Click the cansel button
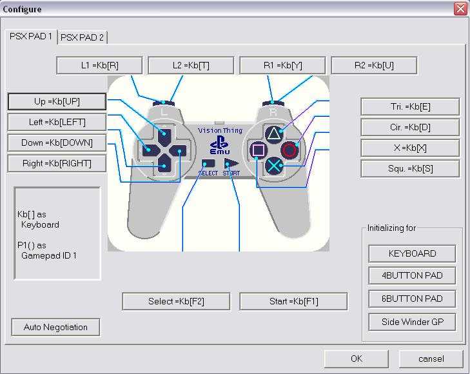This screenshot has height=374, width=470. tap(431, 359)
